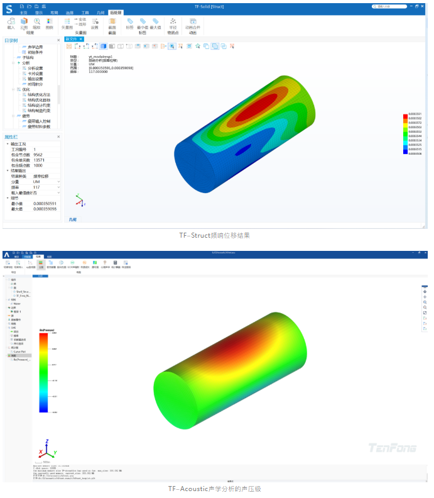This screenshot has width=434, height=498.
Task: Select the shaded solid display mode icon
Action: click(103, 47)
